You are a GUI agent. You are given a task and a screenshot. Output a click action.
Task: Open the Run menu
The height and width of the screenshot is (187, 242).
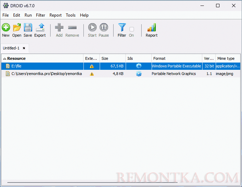[x=28, y=15]
